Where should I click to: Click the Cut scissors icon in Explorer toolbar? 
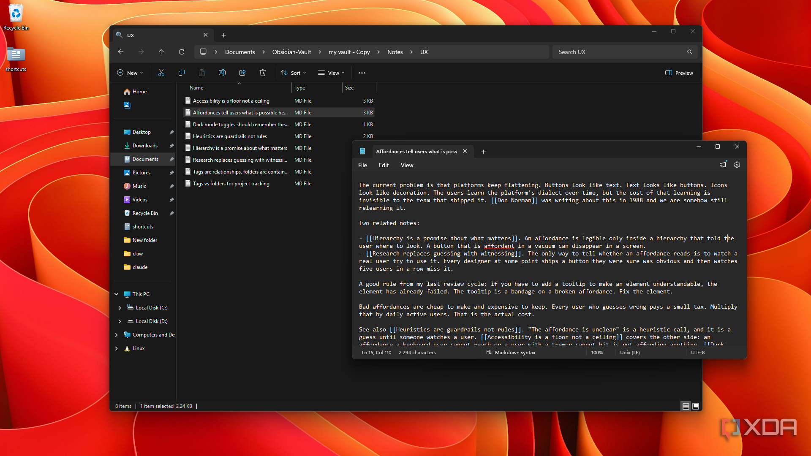[161, 73]
